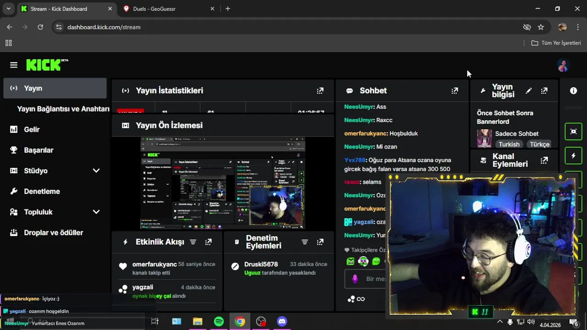This screenshot has width=587, height=330.
Task: Click Uguuz moderator name link
Action: pos(252,273)
